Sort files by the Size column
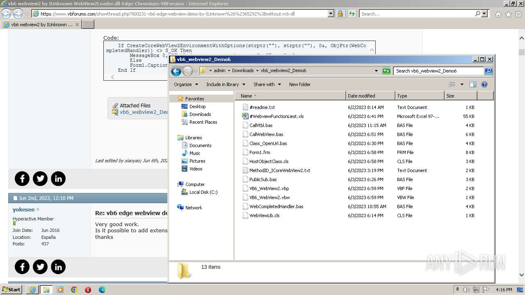Image resolution: width=525 pixels, height=295 pixels. tap(461, 96)
